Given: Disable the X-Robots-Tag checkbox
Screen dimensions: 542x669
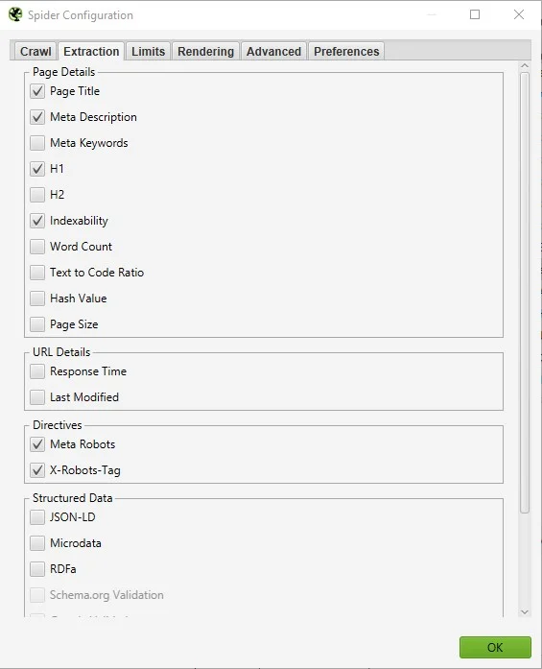Looking at the screenshot, I should [x=37, y=470].
